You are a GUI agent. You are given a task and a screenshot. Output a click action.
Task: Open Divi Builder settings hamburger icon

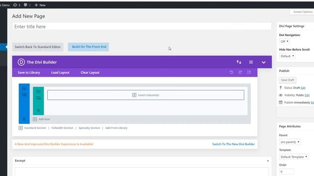click(x=251, y=62)
